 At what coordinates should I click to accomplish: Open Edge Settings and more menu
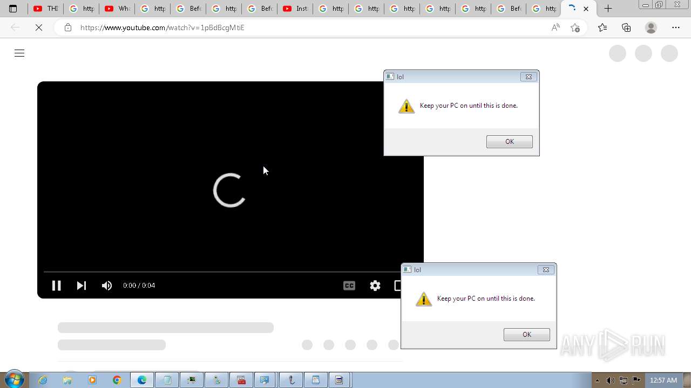[676, 27]
